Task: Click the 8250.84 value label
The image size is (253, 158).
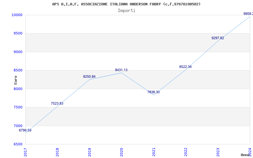Action: point(89,76)
